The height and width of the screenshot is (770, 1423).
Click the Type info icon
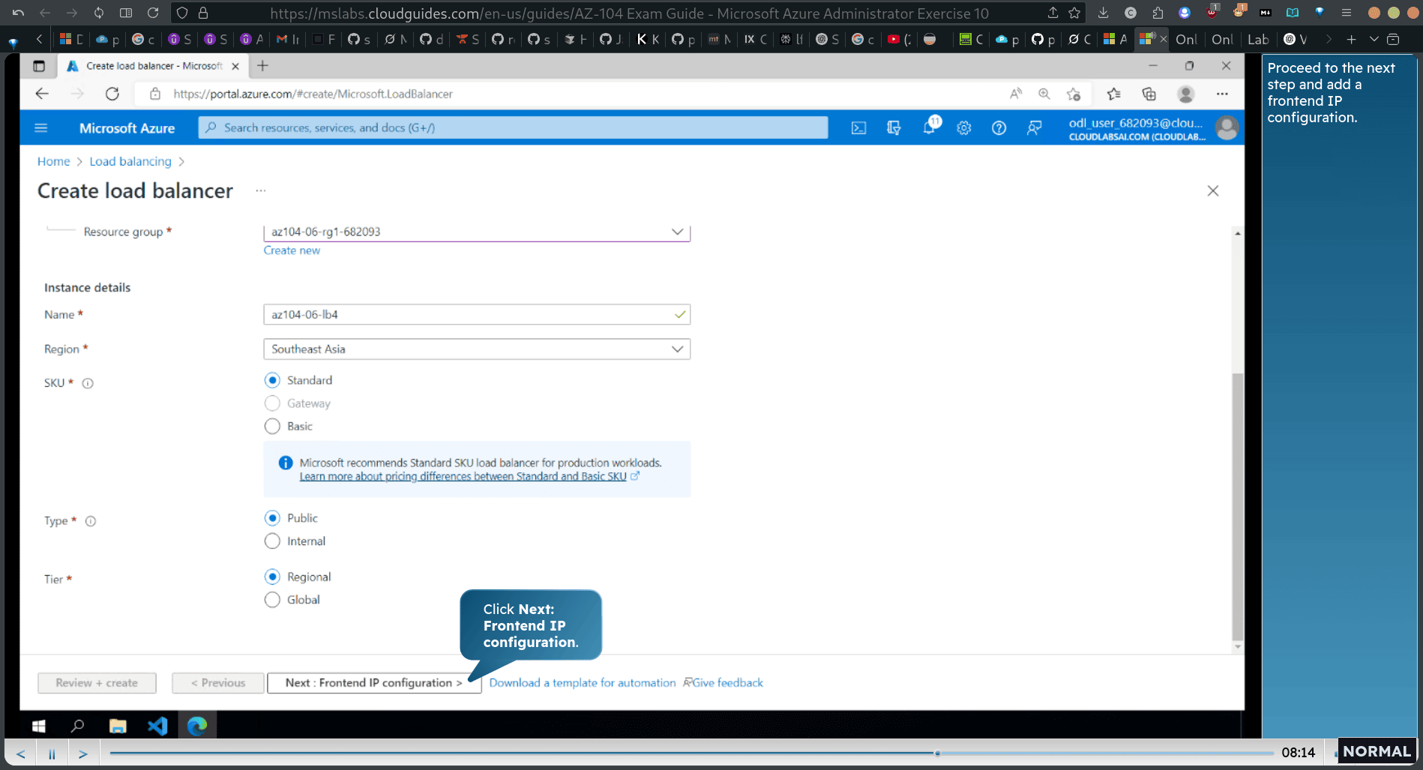pos(91,521)
